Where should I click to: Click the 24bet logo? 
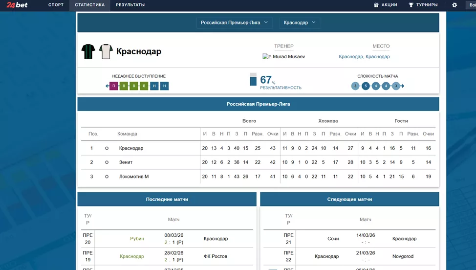click(x=17, y=5)
